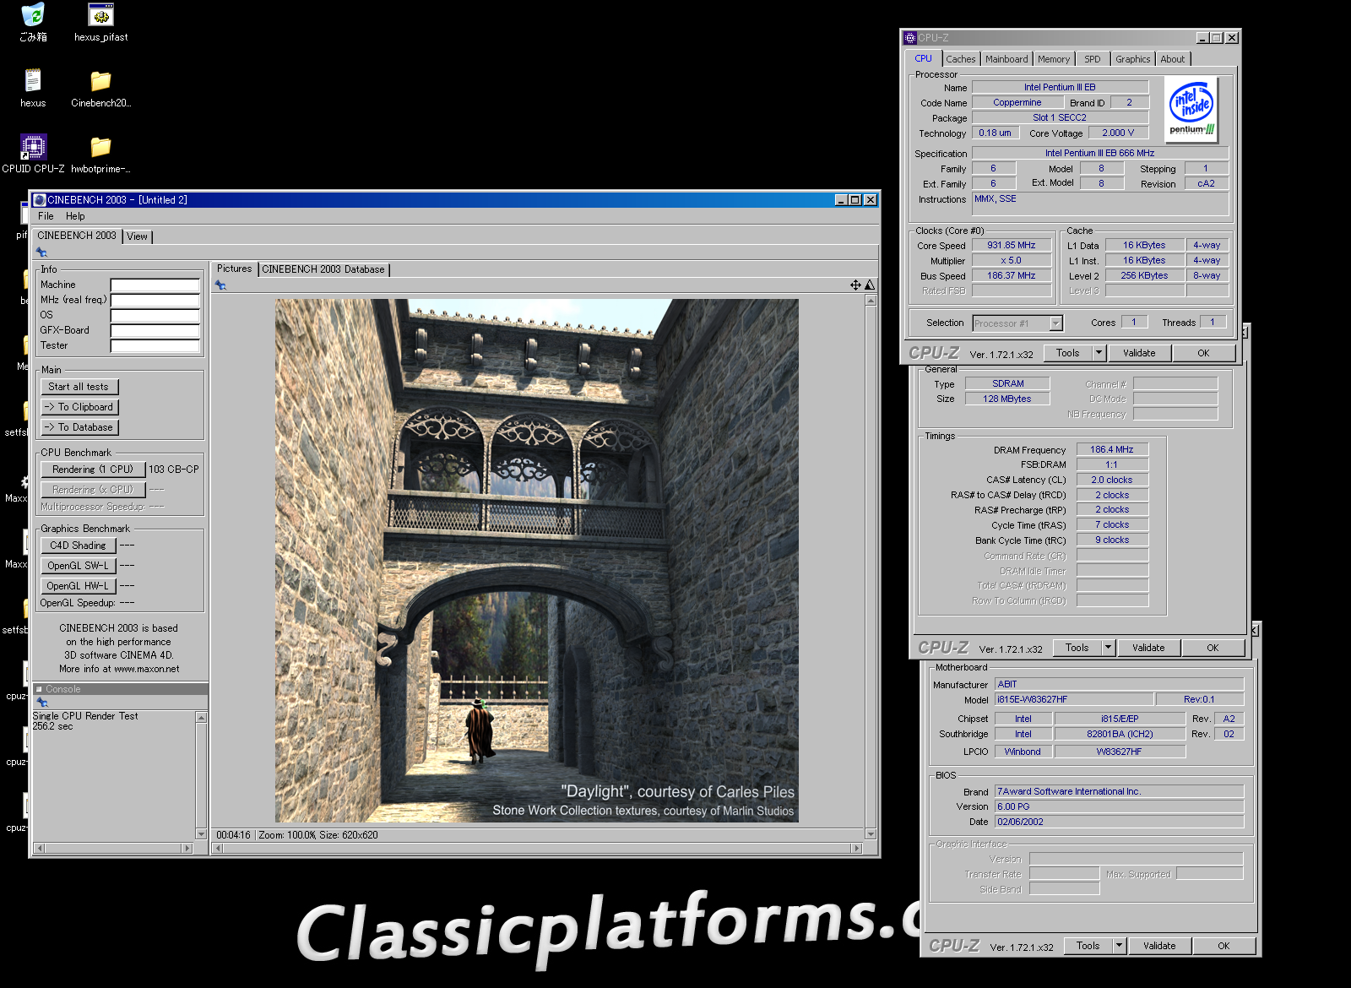The image size is (1351, 988).
Task: Open the Help menu in Cinebench
Action: (x=75, y=216)
